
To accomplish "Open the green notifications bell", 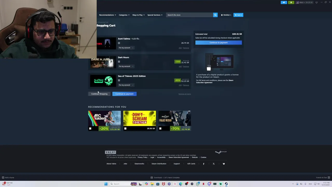I will tap(291, 2).
